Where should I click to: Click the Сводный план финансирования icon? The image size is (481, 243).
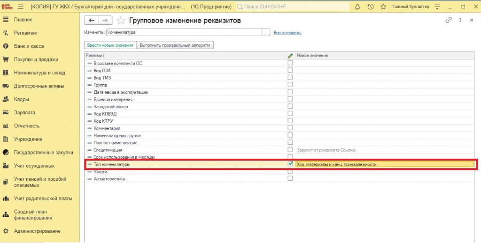(x=6, y=215)
